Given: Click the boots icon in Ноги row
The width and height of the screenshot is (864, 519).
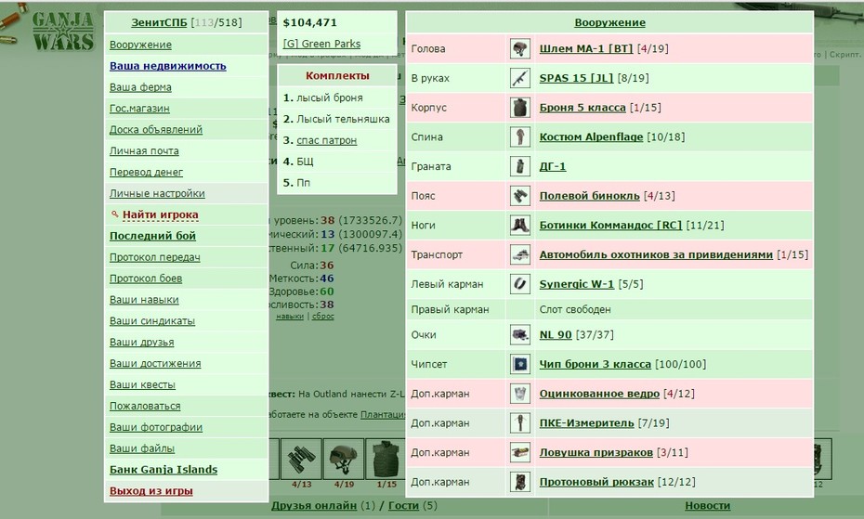Looking at the screenshot, I should pyautogui.click(x=519, y=226).
